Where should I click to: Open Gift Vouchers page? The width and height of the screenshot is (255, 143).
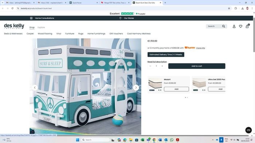(x=116, y=34)
